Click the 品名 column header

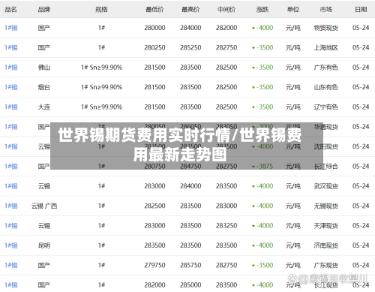pos(10,10)
